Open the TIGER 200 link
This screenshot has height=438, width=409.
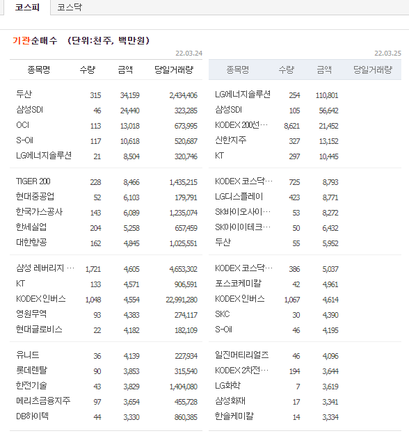(33, 181)
